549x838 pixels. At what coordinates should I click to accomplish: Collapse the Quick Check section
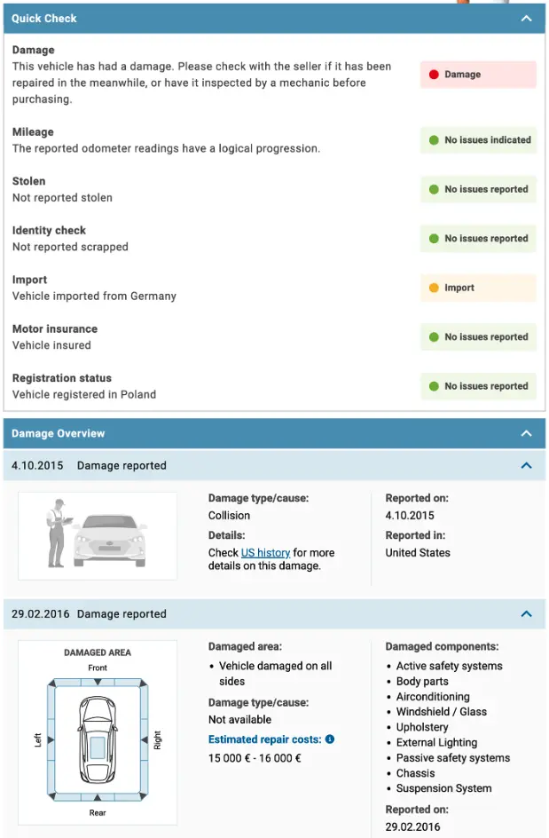click(526, 18)
